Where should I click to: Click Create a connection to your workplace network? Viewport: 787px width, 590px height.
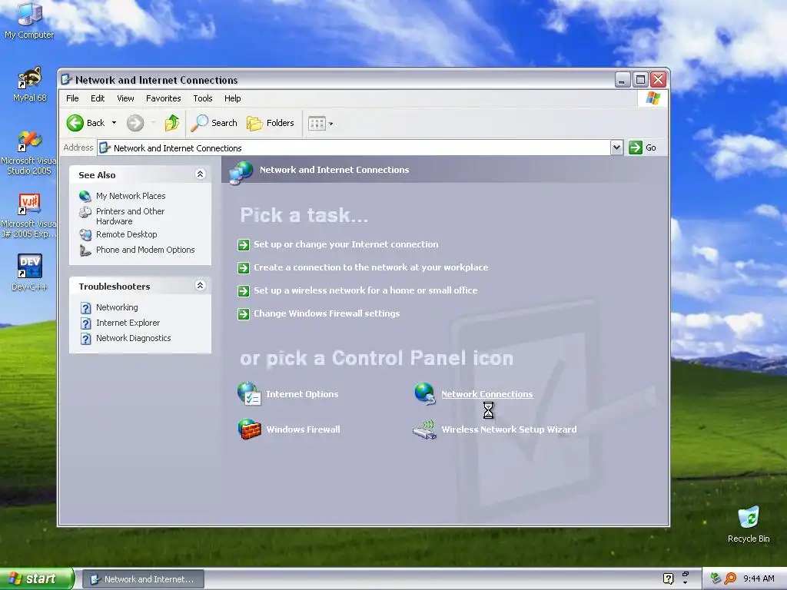pos(371,267)
